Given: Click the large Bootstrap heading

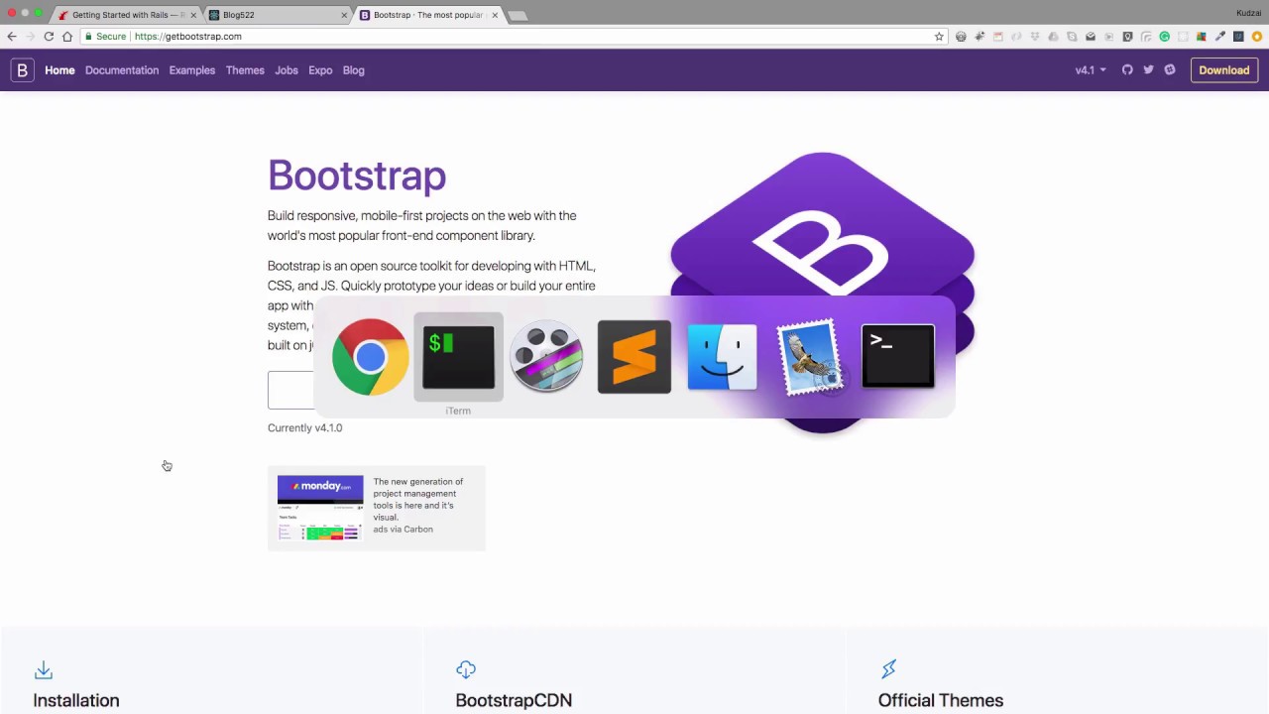Looking at the screenshot, I should (357, 176).
